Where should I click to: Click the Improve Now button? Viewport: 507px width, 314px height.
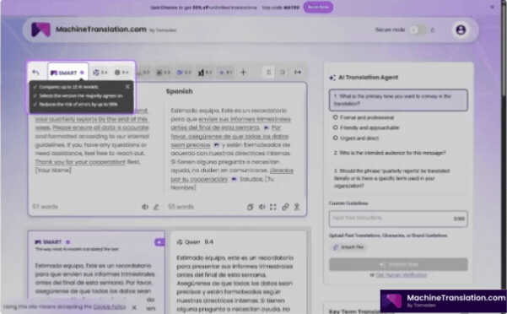[x=398, y=264]
